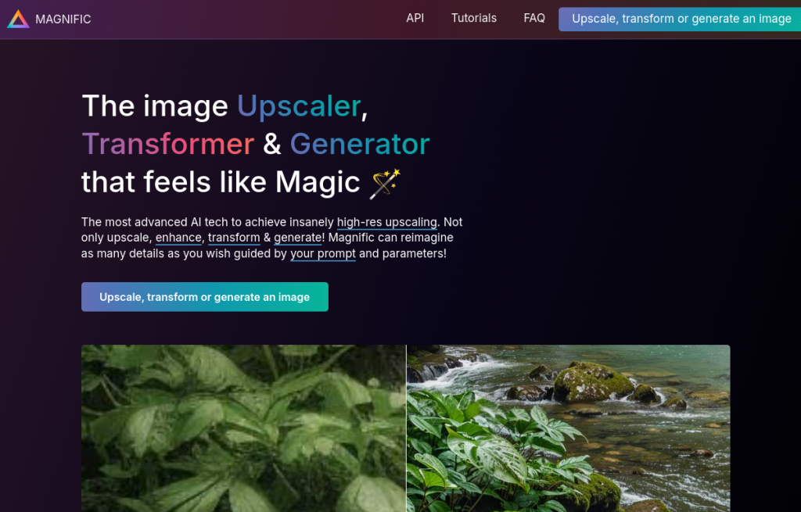Click the sharp upscaled river image
Viewport: 801px width, 512px height.
(568, 428)
